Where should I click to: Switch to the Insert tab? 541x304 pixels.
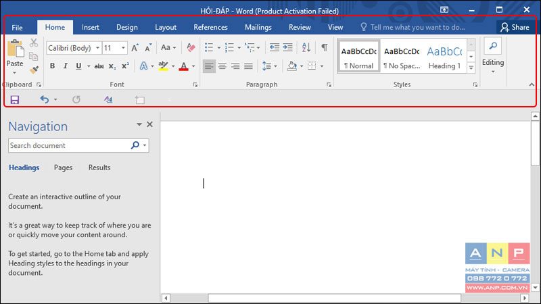91,27
